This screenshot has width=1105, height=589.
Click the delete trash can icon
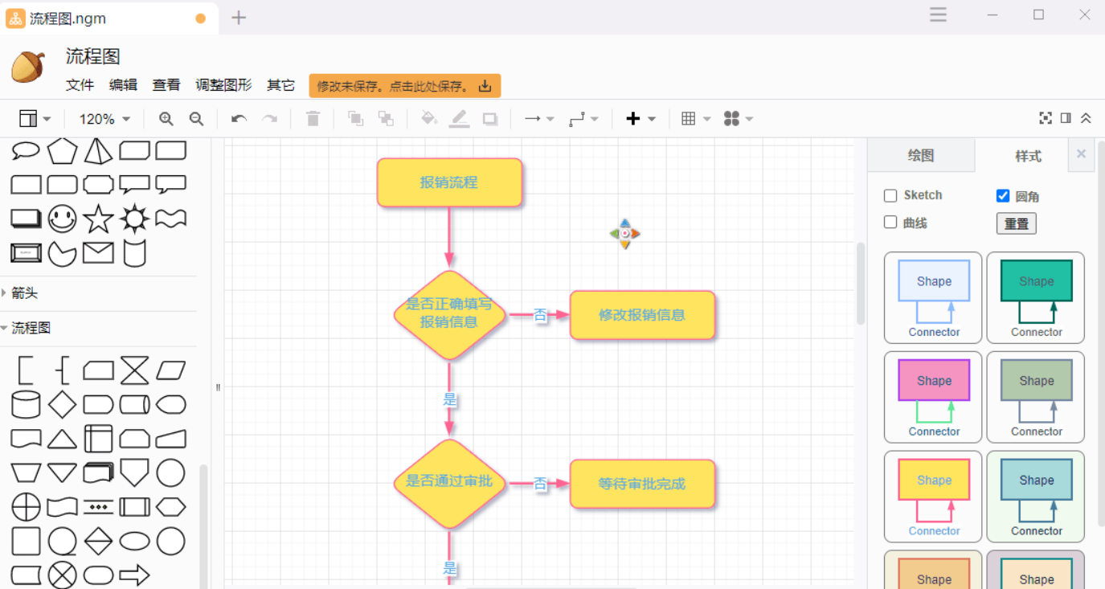[313, 119]
